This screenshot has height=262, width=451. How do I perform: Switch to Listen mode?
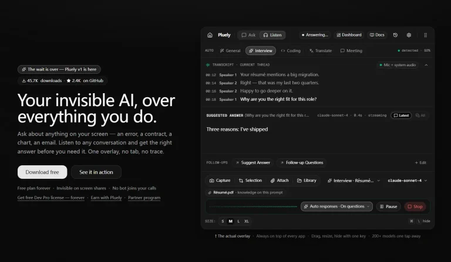tap(272, 35)
